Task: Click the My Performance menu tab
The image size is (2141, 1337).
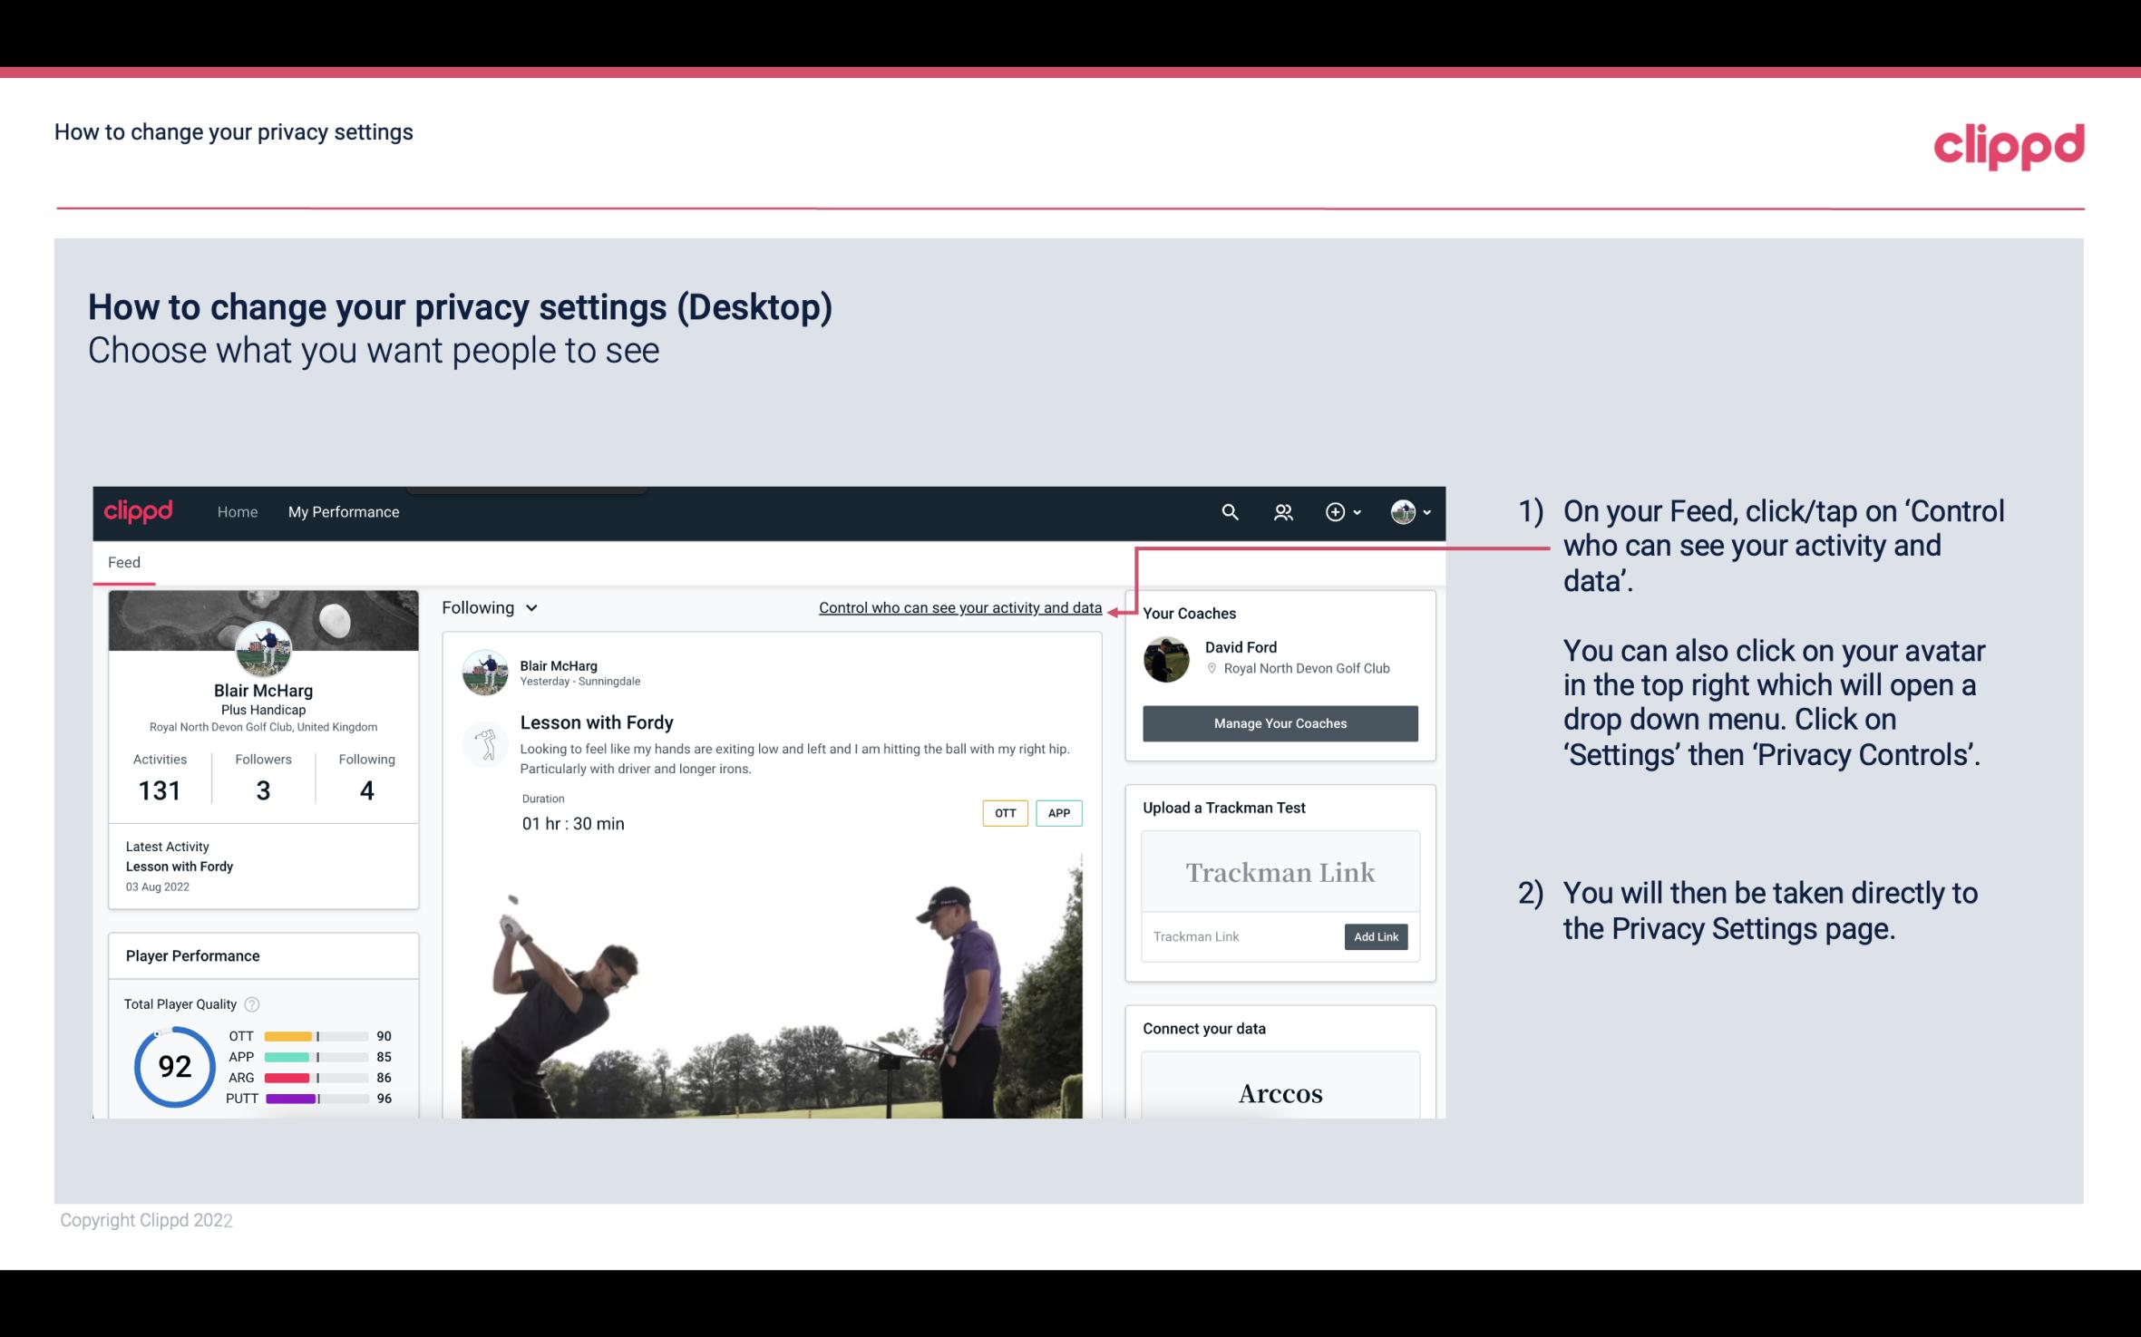Action: pos(344,511)
